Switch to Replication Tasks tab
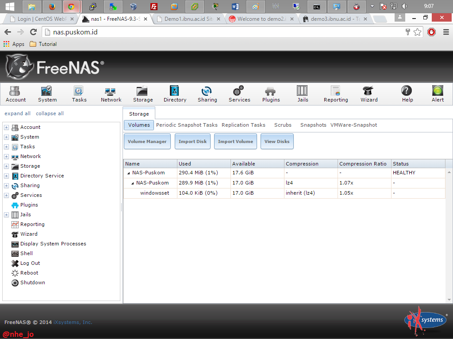453x339 pixels. point(243,125)
